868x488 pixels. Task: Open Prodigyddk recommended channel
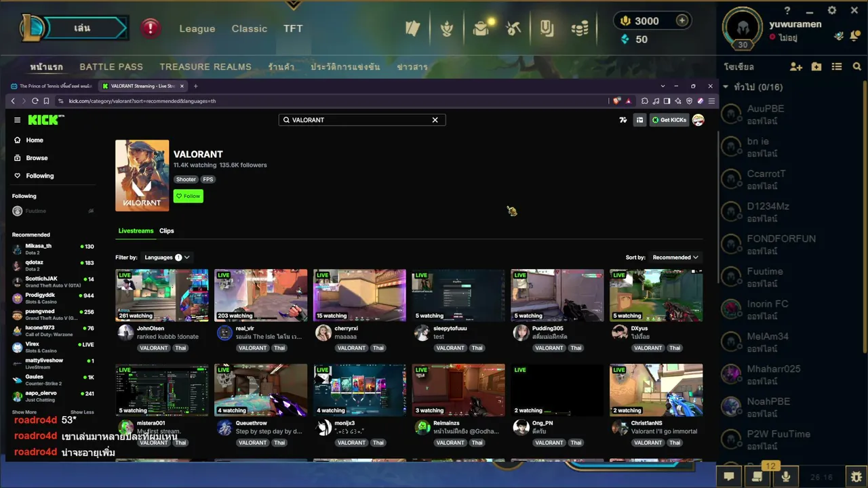[x=53, y=298]
